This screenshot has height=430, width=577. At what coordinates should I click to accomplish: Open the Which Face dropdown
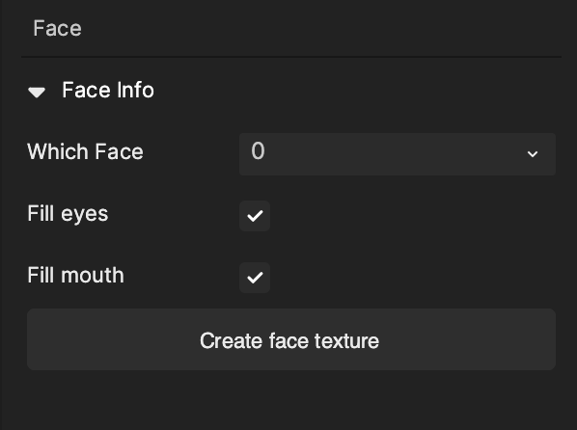click(398, 154)
